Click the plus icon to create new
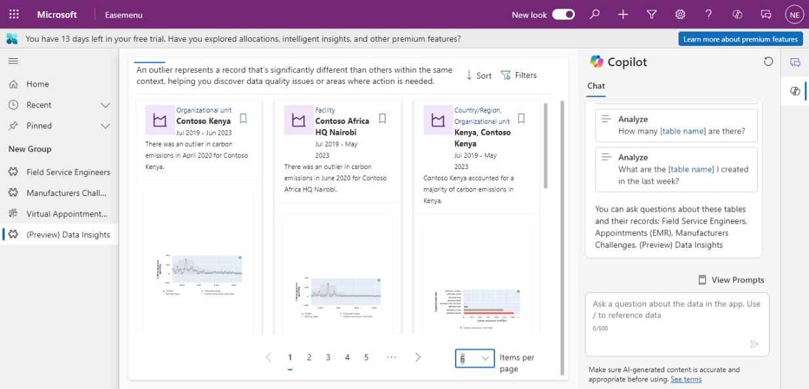 tap(623, 14)
